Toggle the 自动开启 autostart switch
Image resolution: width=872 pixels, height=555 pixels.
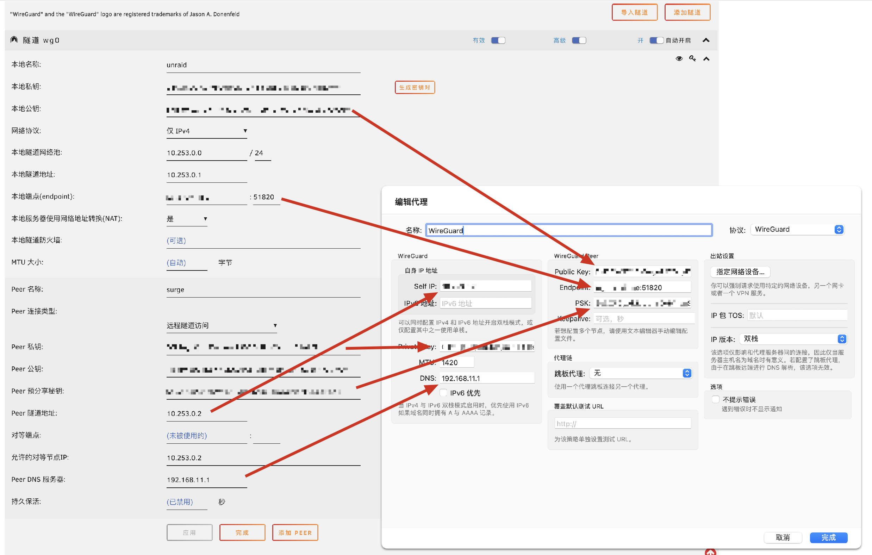pyautogui.click(x=656, y=40)
